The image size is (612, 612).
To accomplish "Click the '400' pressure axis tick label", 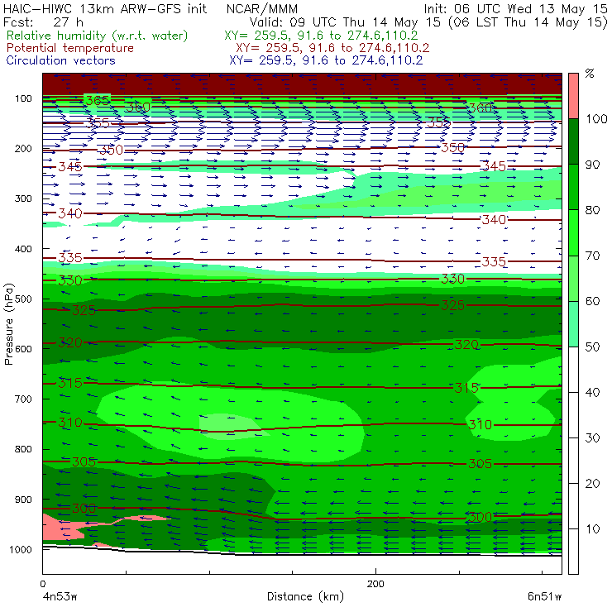I will pyautogui.click(x=23, y=249).
